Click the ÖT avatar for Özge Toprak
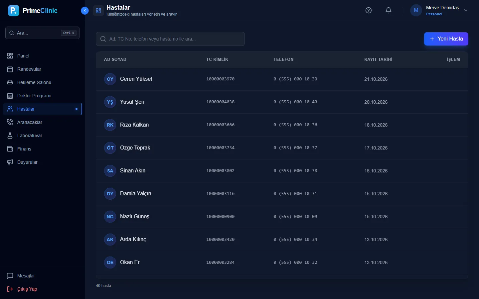Screen dimensions: 479x299 (110, 148)
